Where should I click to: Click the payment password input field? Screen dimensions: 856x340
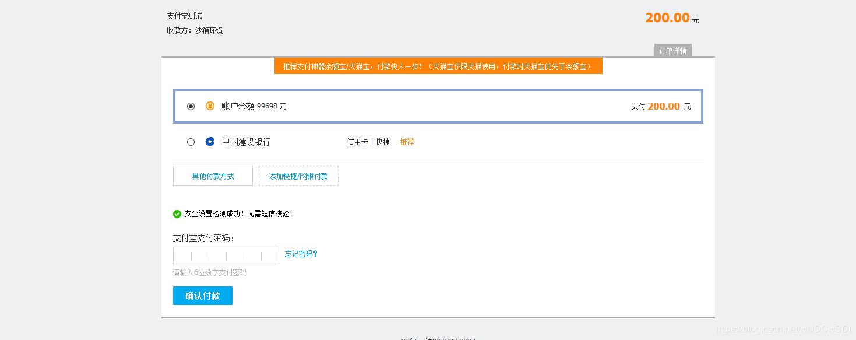pyautogui.click(x=226, y=255)
